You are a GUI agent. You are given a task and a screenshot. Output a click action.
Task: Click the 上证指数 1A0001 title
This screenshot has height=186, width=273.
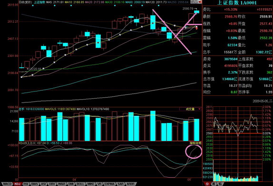pyautogui.click(x=237, y=3)
